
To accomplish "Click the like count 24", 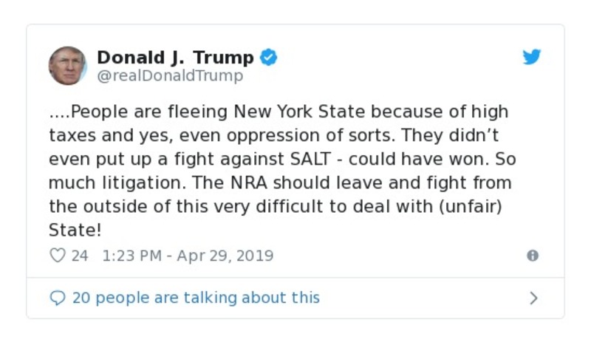I will [x=79, y=256].
